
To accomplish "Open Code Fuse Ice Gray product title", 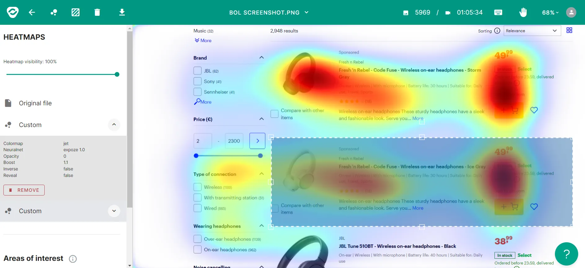I will coord(412,166).
